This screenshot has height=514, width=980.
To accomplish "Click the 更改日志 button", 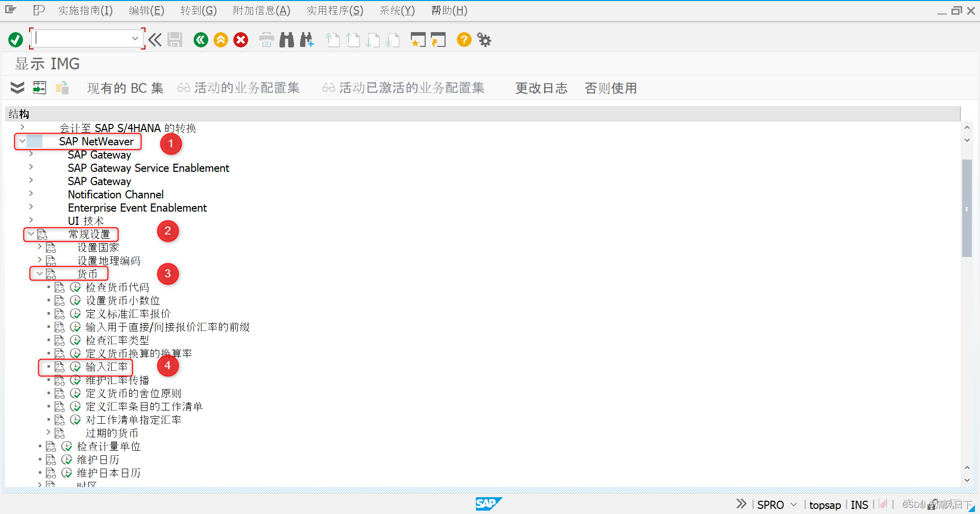I will 541,88.
